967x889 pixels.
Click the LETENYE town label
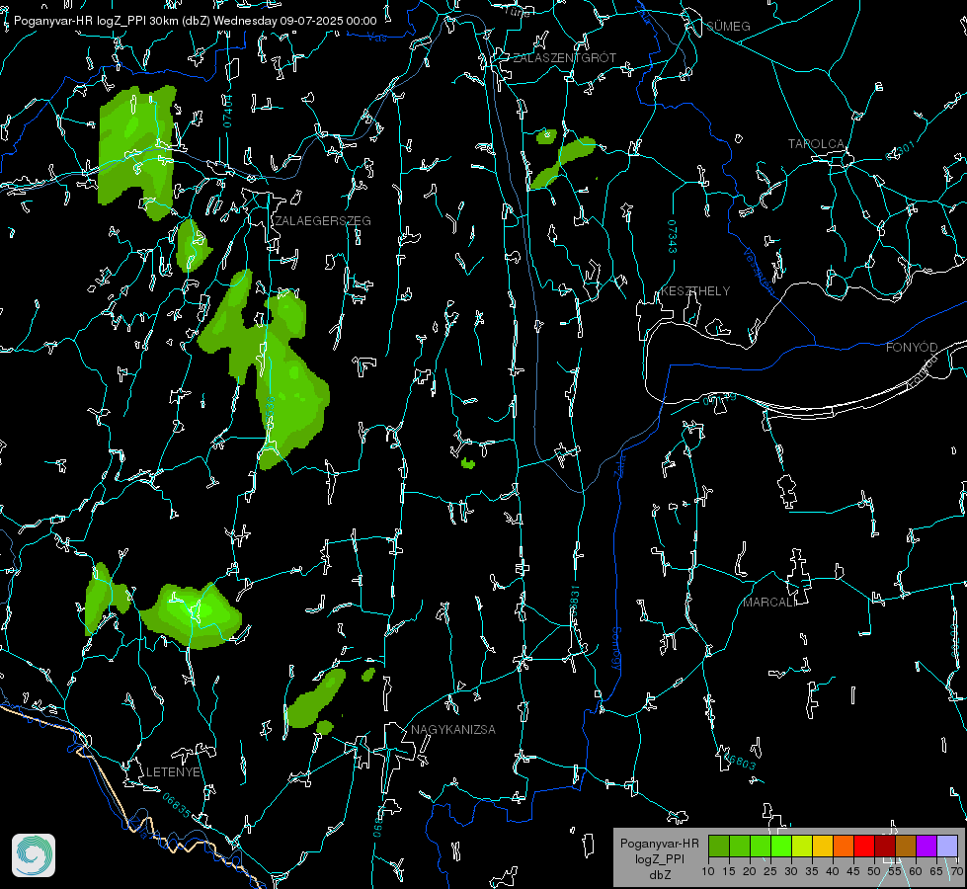pyautogui.click(x=173, y=772)
